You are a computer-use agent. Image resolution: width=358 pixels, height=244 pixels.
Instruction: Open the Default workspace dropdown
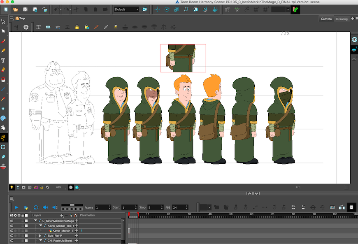coord(126,9)
